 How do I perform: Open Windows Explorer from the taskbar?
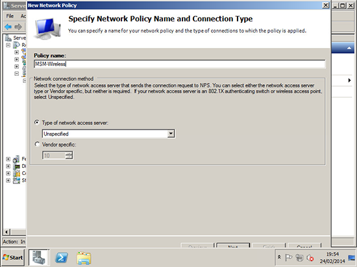click(84, 258)
